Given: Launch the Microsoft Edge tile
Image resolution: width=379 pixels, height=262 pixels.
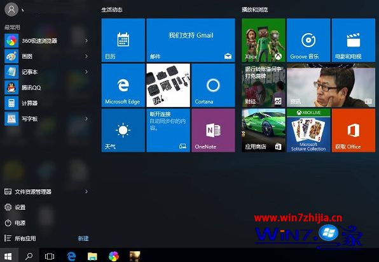Looking at the screenshot, I should [x=123, y=85].
